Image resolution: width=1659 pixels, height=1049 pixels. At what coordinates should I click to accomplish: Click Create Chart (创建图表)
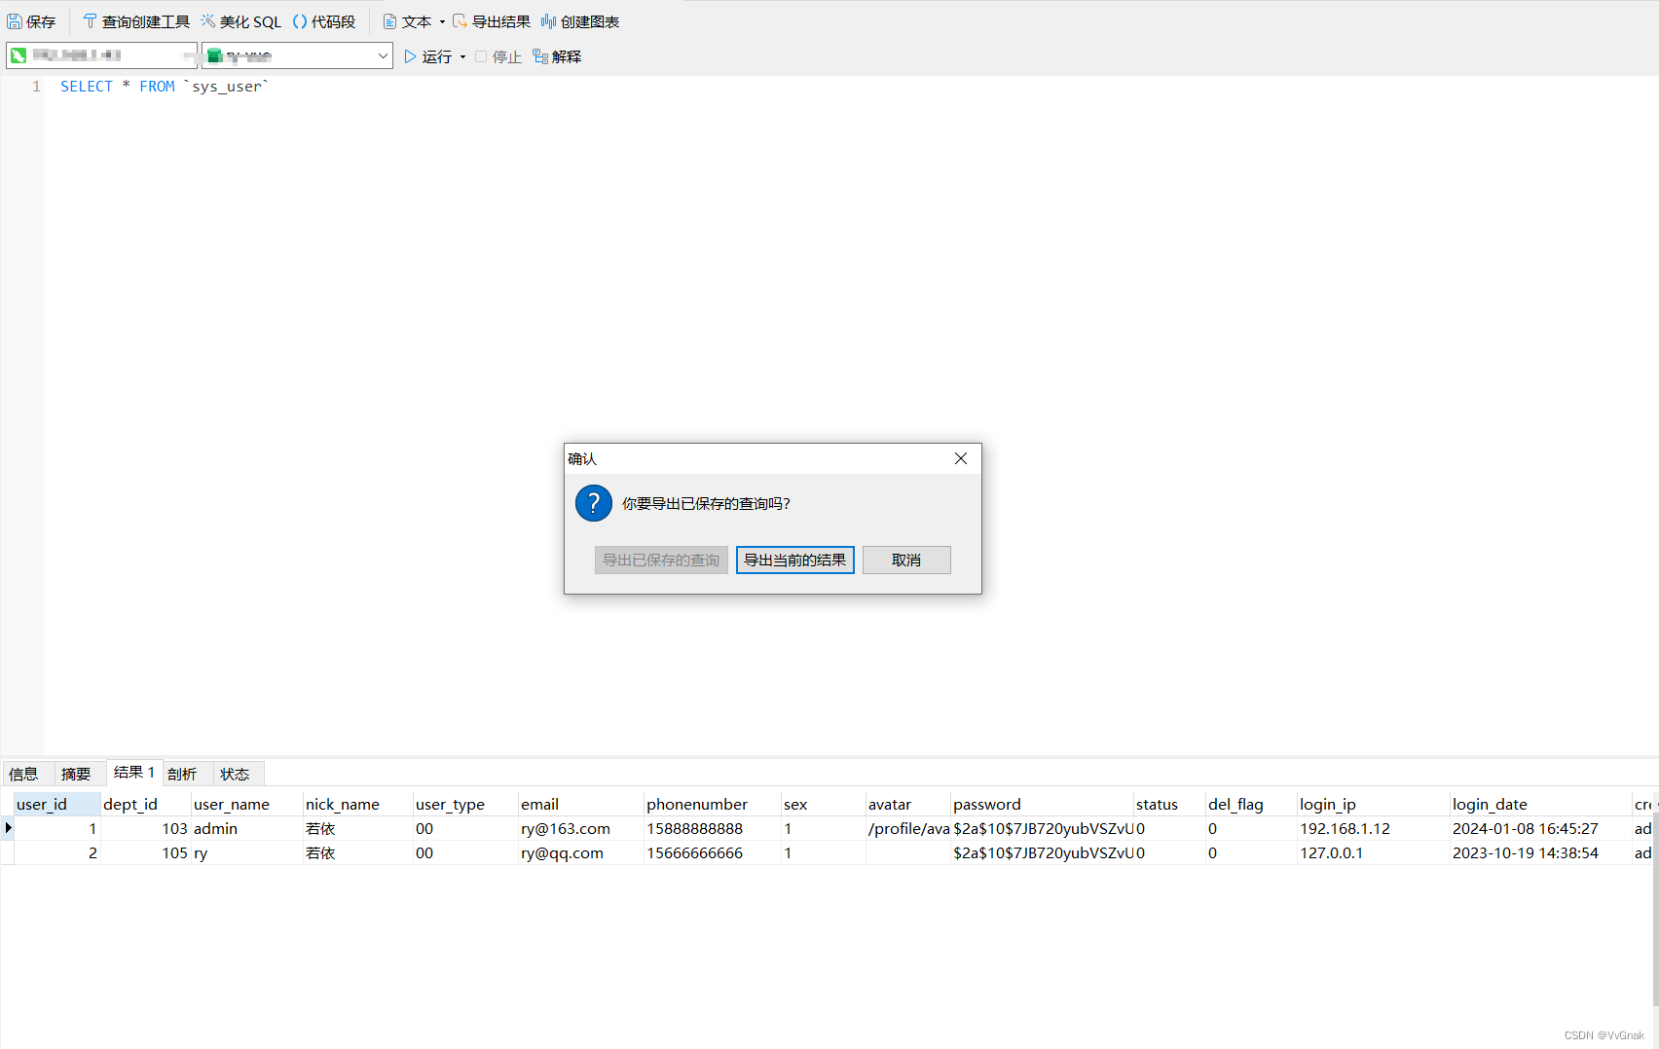tap(580, 21)
